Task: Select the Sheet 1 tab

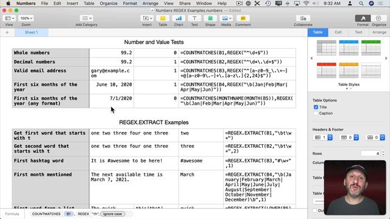Action: pos(31,32)
